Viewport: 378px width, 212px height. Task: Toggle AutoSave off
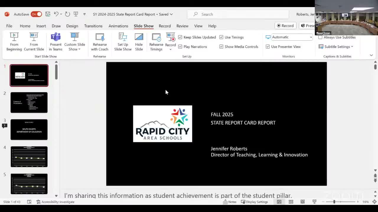point(36,14)
